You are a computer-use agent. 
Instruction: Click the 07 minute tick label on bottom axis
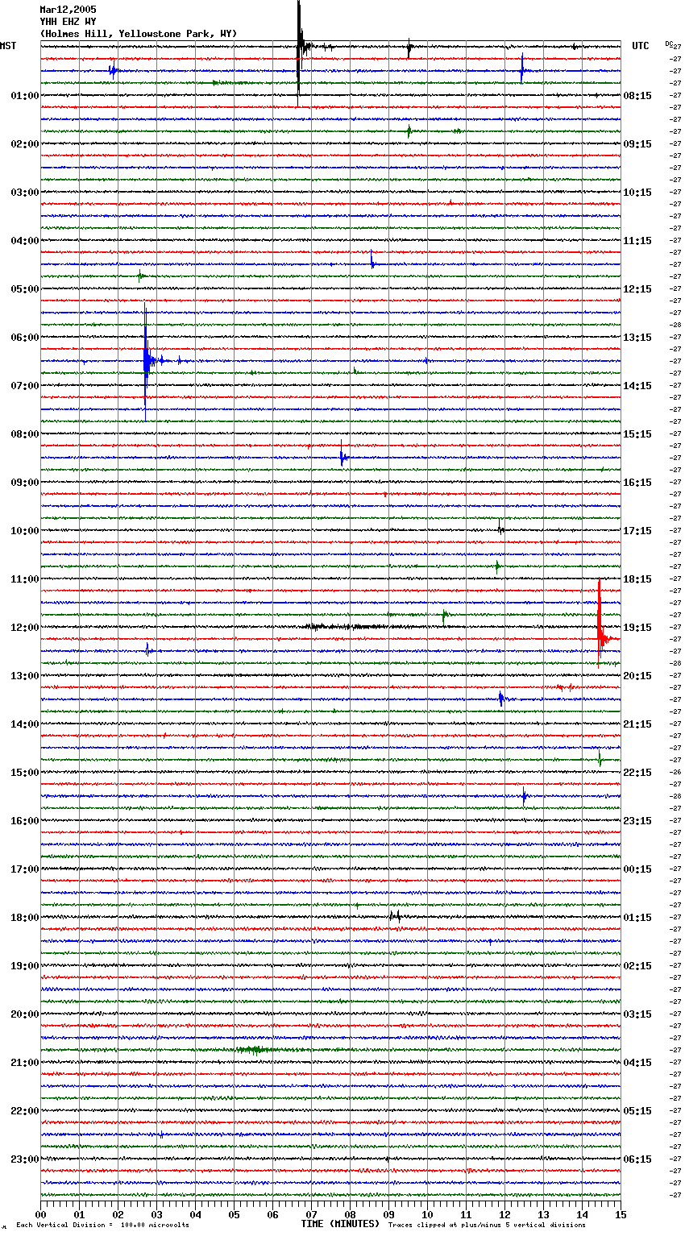(x=311, y=1214)
